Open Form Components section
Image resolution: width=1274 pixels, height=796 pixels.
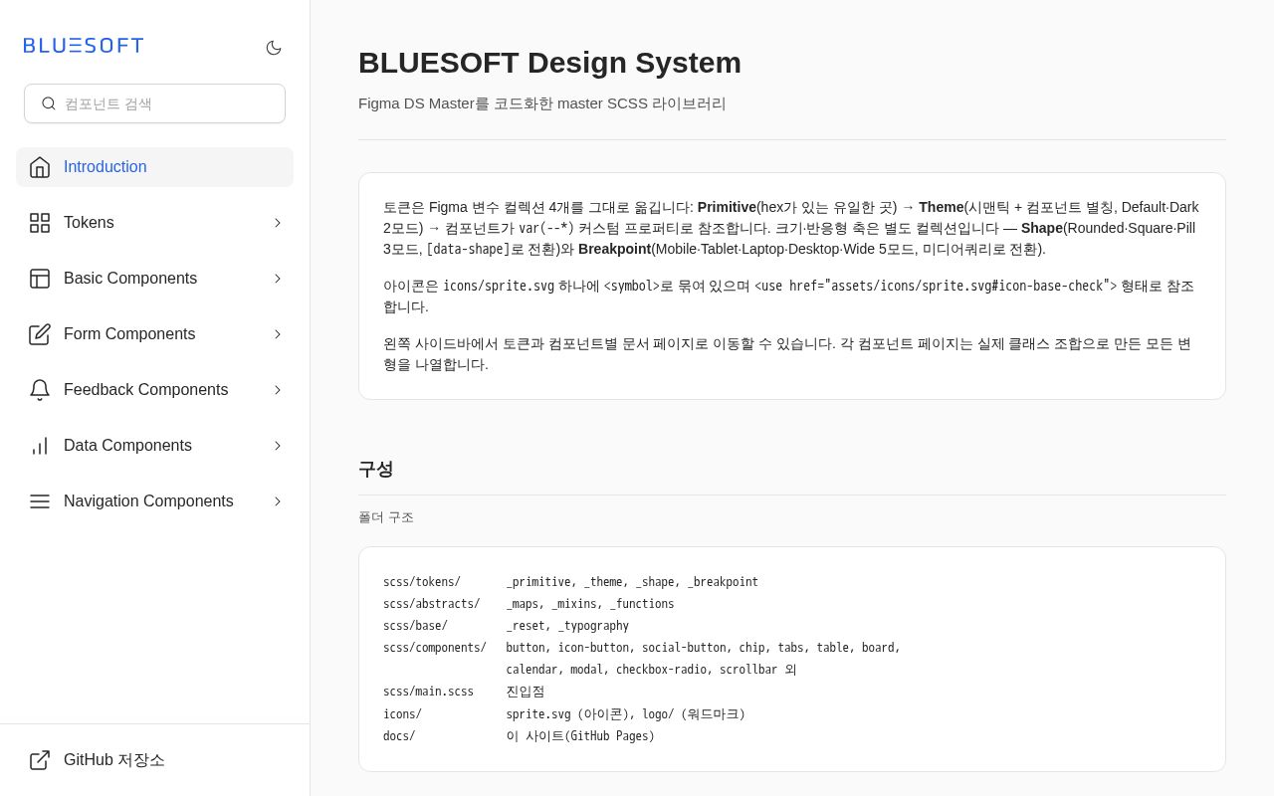click(154, 334)
